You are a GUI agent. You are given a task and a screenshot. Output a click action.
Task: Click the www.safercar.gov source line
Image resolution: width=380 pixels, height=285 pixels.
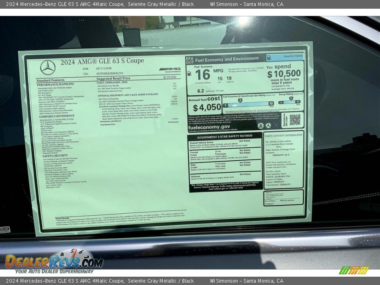tap(226, 188)
